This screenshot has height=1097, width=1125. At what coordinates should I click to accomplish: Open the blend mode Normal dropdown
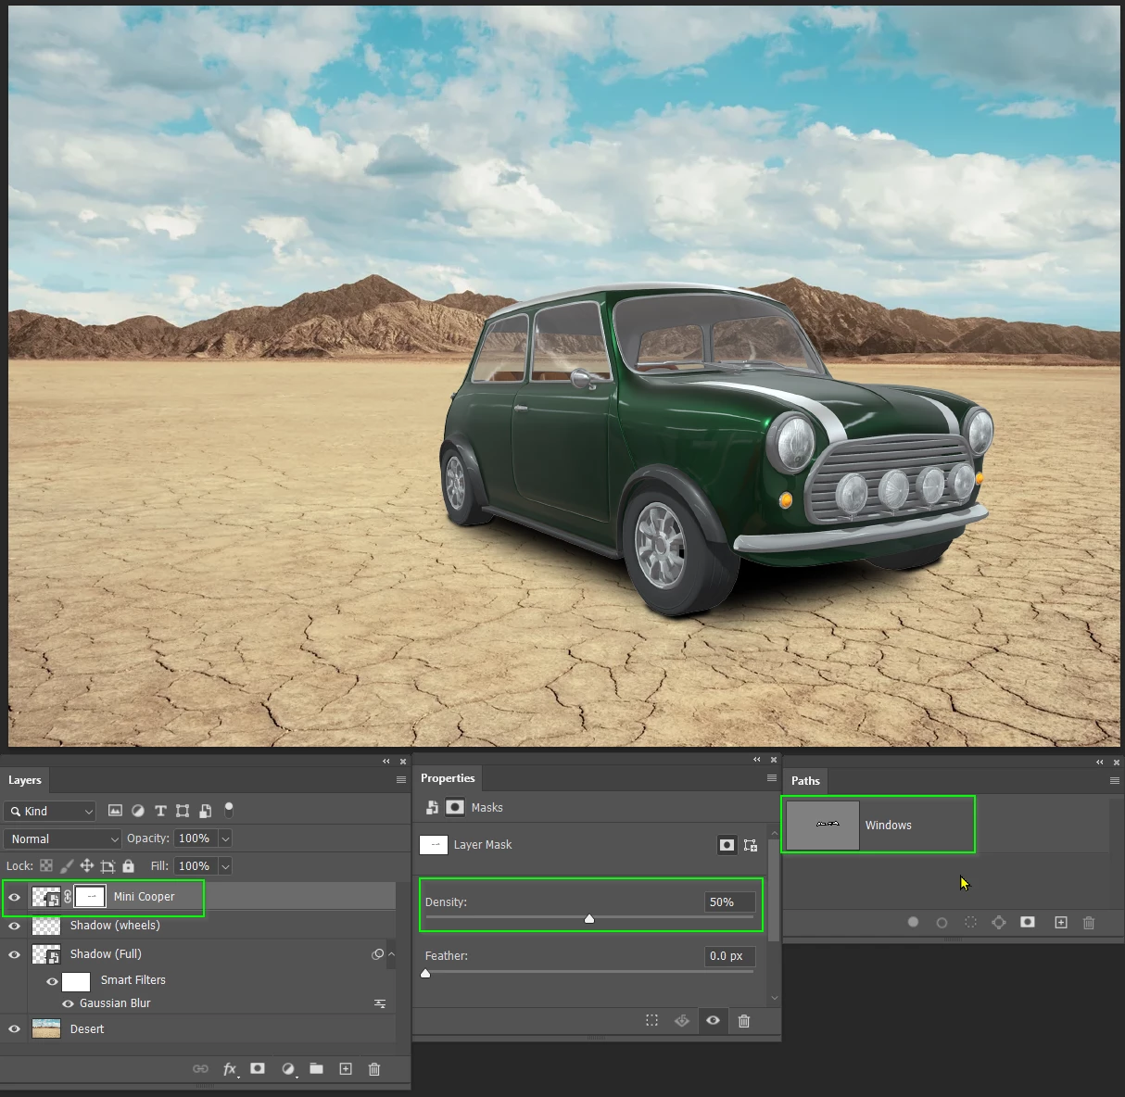pyautogui.click(x=63, y=839)
